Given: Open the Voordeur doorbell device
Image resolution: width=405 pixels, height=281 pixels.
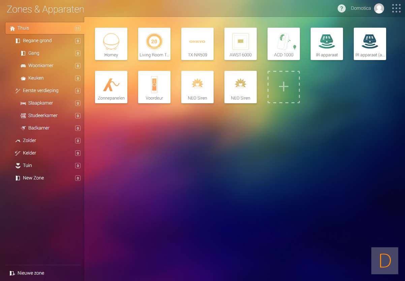Looking at the screenshot, I should [x=154, y=87].
